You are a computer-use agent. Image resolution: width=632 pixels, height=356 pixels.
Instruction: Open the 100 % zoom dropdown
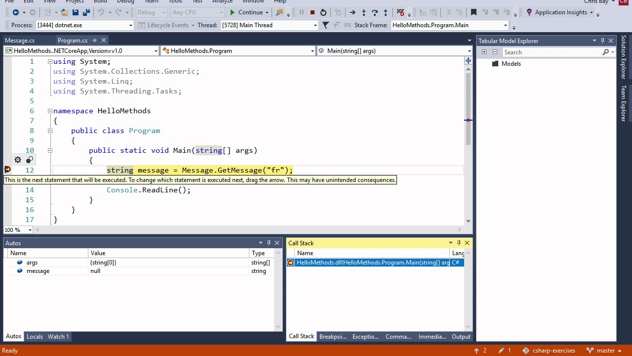[x=30, y=230]
